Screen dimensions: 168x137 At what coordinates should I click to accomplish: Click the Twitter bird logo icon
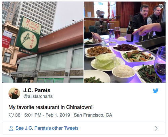pyautogui.click(x=156, y=91)
